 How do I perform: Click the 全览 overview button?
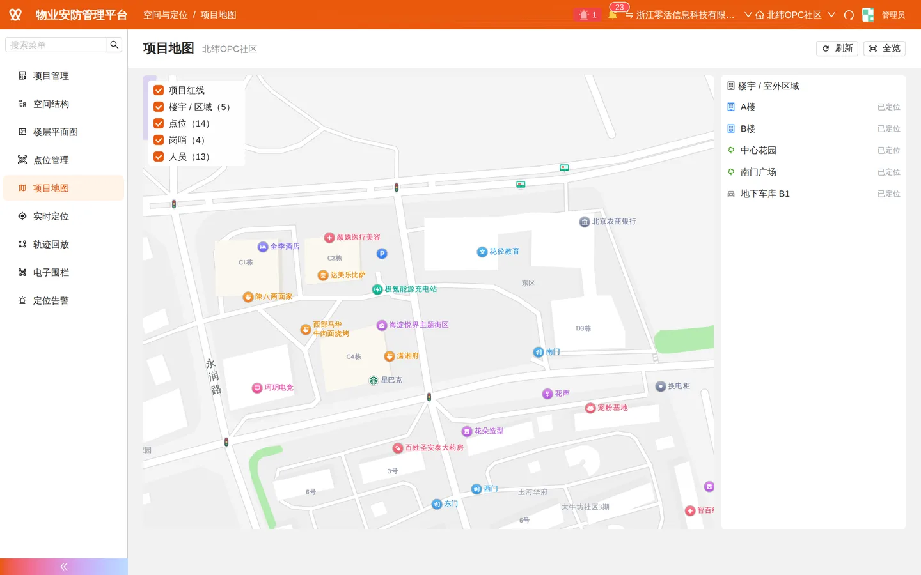click(885, 49)
